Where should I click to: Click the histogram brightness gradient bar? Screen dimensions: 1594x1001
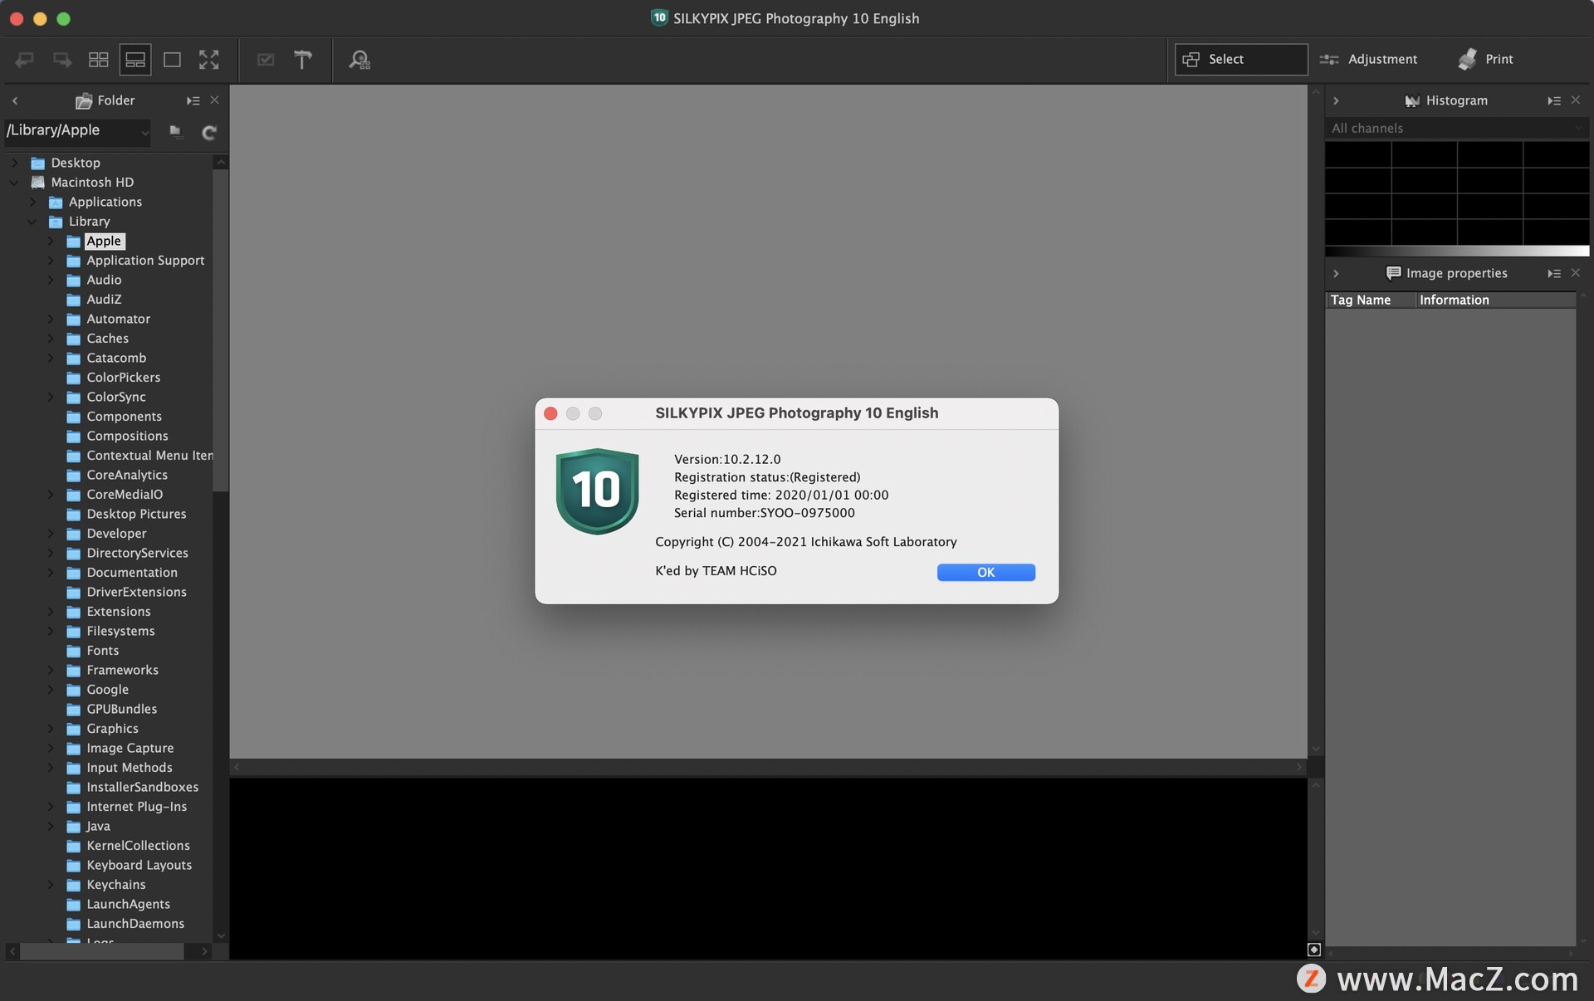pos(1457,251)
